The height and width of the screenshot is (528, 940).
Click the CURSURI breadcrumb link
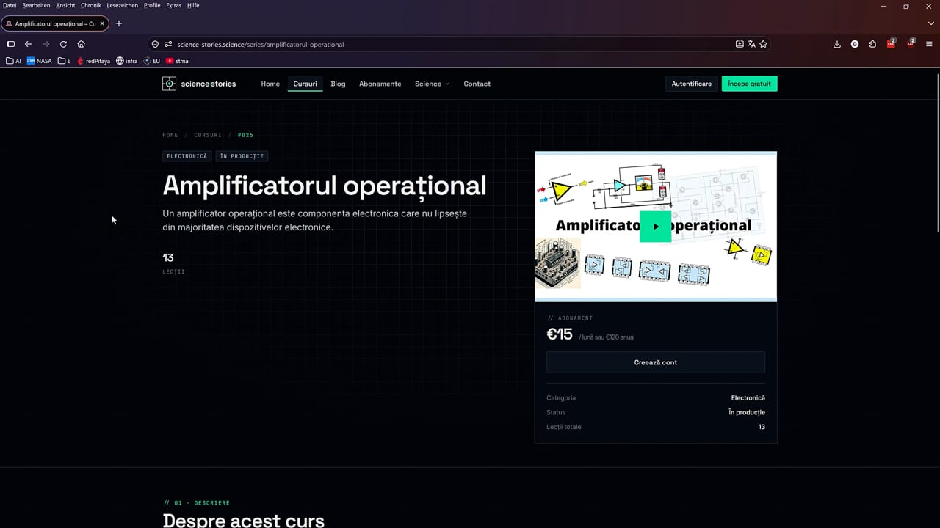pos(208,135)
